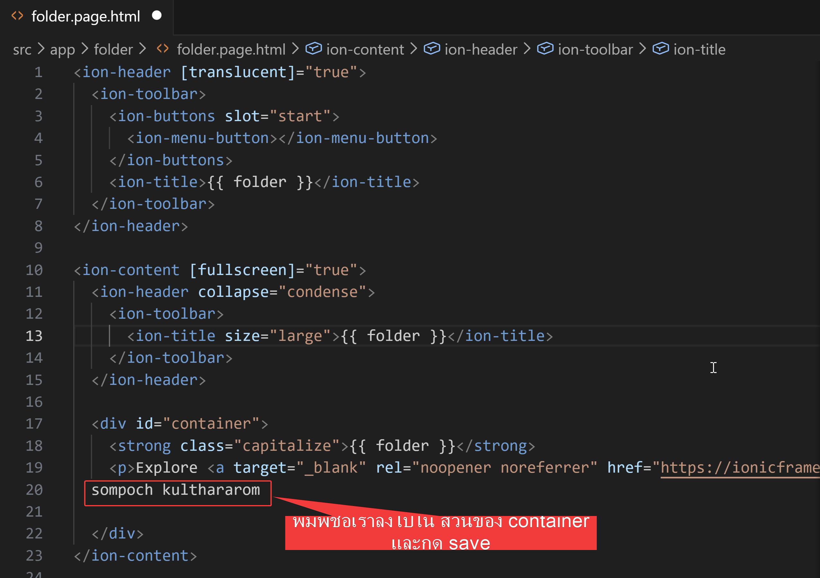Open the ionicframework href link on line 19
The image size is (820, 578).
[x=739, y=467]
